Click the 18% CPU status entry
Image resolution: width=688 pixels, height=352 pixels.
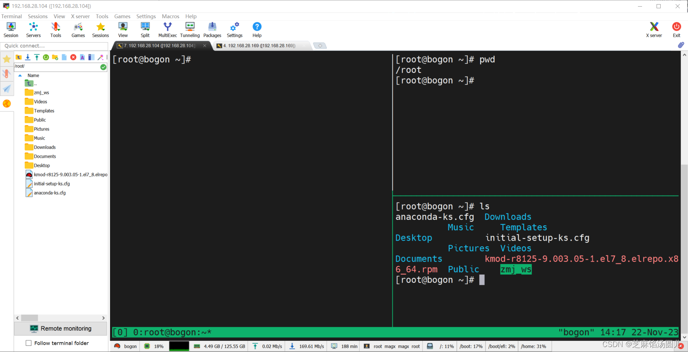point(154,346)
